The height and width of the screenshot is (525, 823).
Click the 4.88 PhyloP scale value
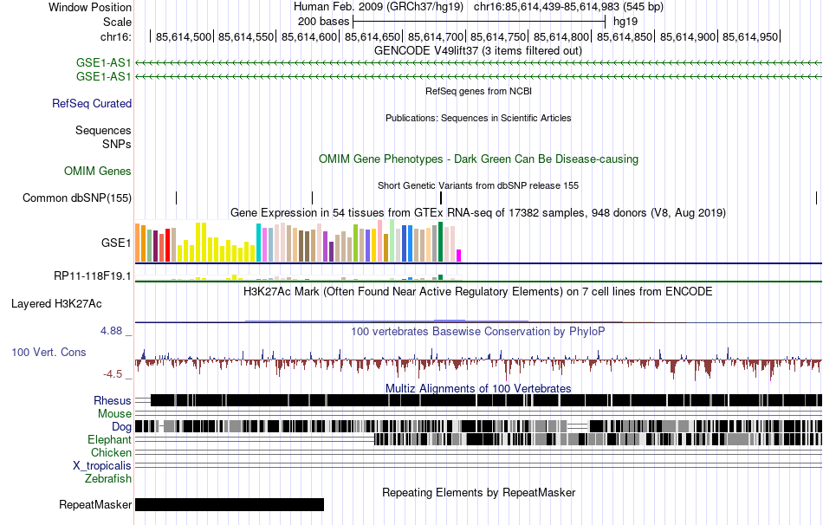[x=111, y=331]
